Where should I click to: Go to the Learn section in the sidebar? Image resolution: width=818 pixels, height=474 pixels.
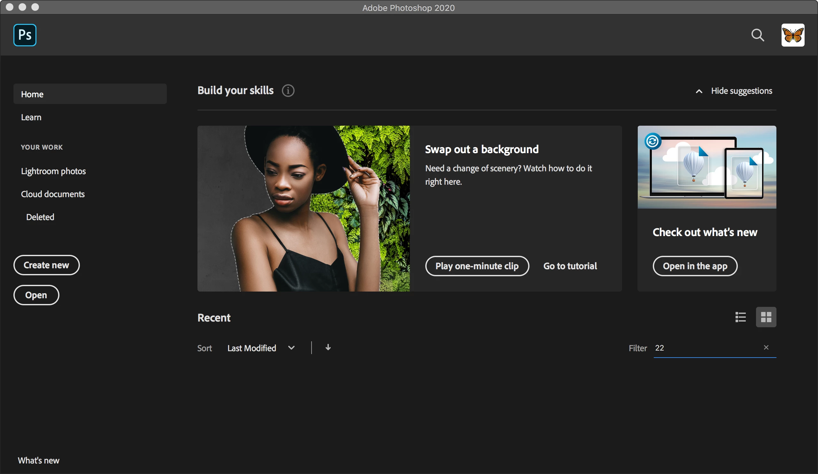[31, 117]
